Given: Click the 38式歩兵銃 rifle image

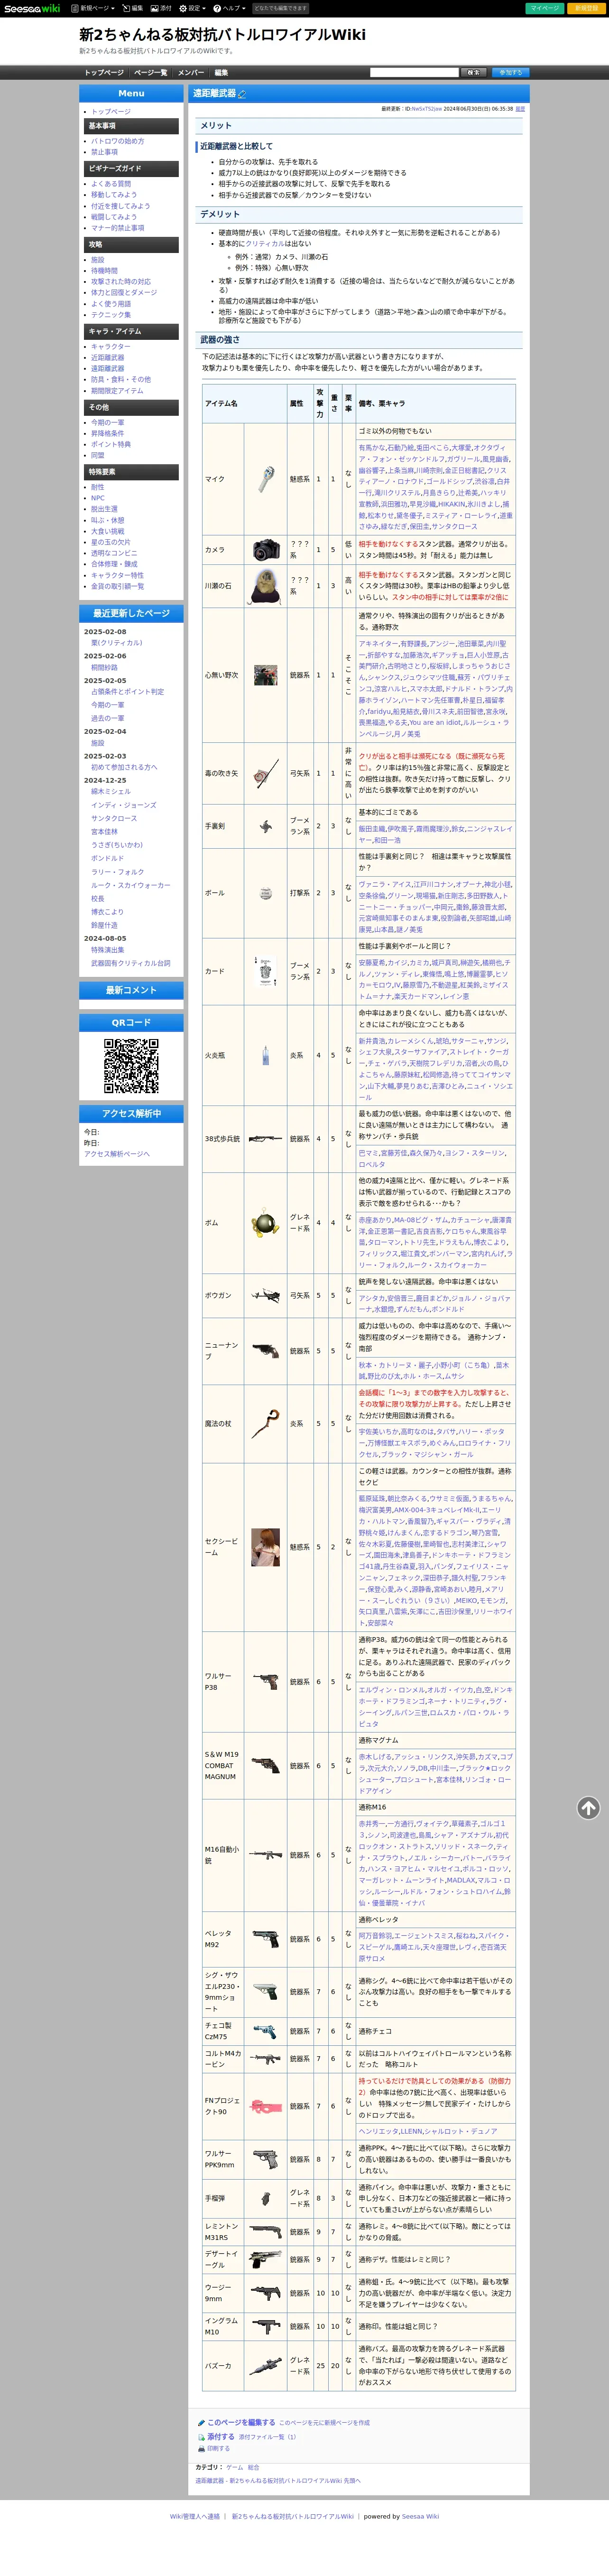Looking at the screenshot, I should tap(265, 1139).
